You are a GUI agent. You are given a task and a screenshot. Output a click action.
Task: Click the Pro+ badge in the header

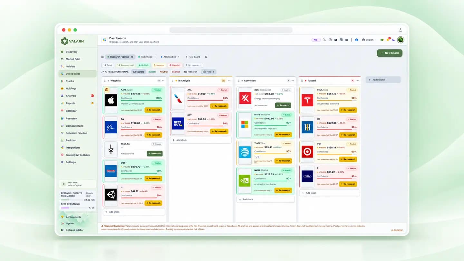coord(316,40)
